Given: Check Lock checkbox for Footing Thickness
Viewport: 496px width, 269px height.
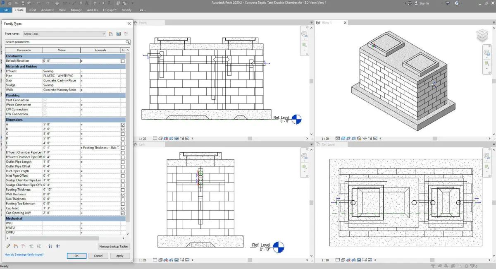Looking at the screenshot, I should click(123, 190).
